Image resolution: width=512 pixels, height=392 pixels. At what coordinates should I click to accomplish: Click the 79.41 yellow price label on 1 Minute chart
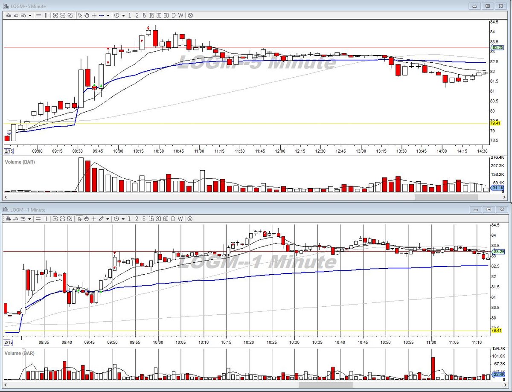pos(496,330)
